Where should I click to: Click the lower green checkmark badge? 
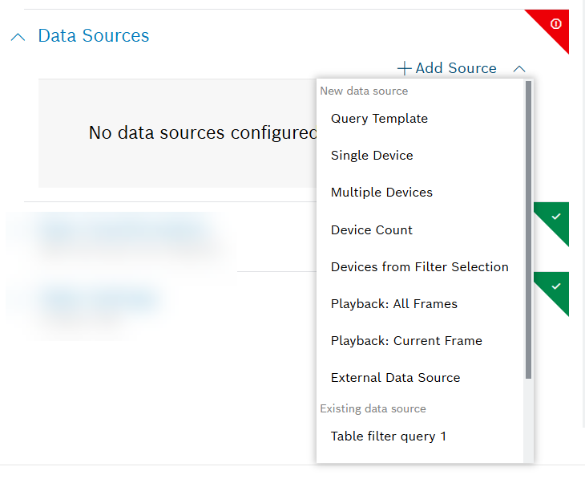(x=556, y=286)
